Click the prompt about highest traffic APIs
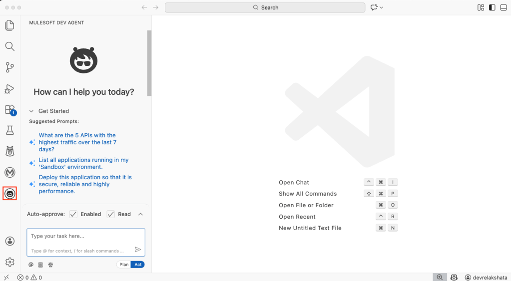Image resolution: width=511 pixels, height=281 pixels. point(77,142)
